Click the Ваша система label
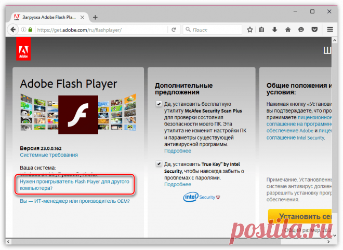The width and height of the screenshot is (343, 250). (38, 168)
